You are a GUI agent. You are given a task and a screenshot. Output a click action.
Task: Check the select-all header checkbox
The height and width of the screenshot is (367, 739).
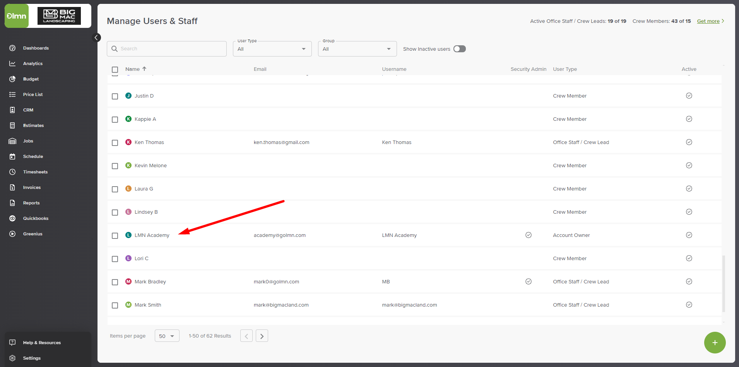[x=115, y=70]
